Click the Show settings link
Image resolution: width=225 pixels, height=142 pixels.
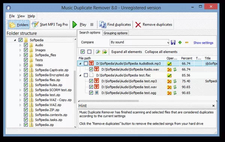tap(203, 43)
